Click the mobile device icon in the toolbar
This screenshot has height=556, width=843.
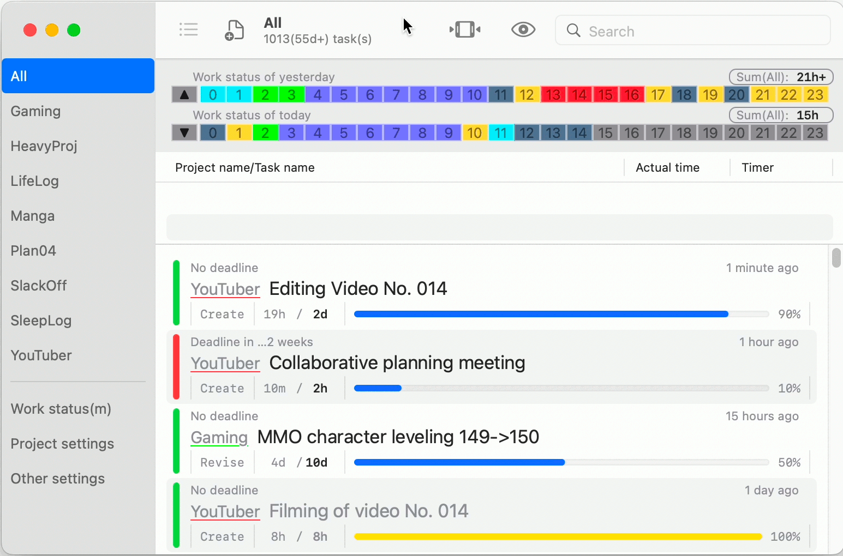coord(464,29)
